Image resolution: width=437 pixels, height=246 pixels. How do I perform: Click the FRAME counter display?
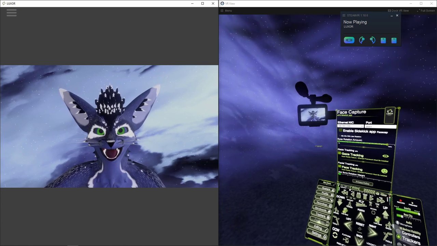pyautogui.click(x=362, y=190)
